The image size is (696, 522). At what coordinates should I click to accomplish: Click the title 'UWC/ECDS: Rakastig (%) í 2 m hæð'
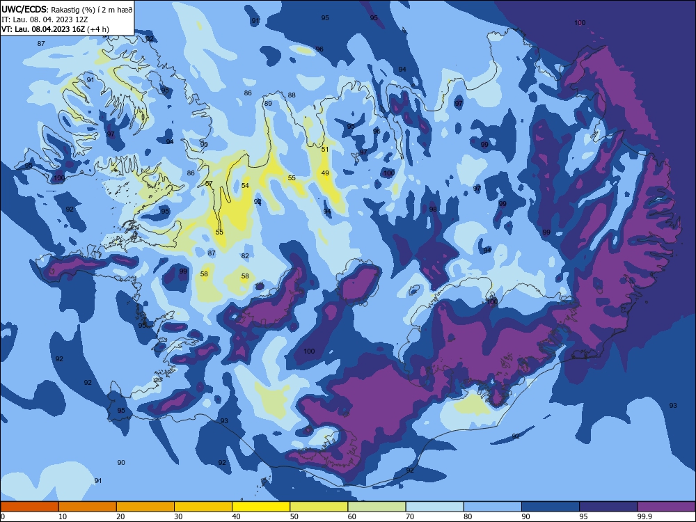coord(67,9)
